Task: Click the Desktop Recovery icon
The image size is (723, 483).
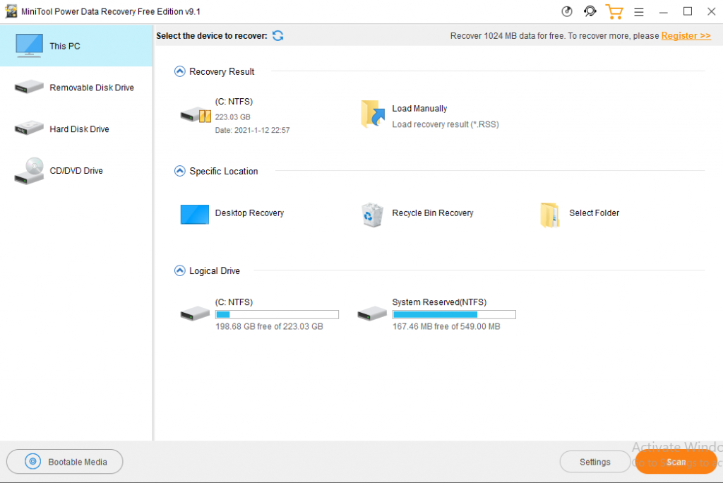Action: click(x=195, y=214)
